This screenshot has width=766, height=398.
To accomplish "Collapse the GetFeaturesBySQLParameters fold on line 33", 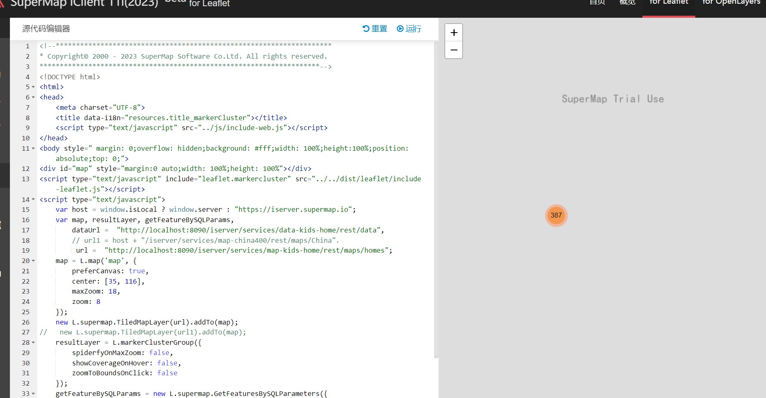I will click(33, 394).
